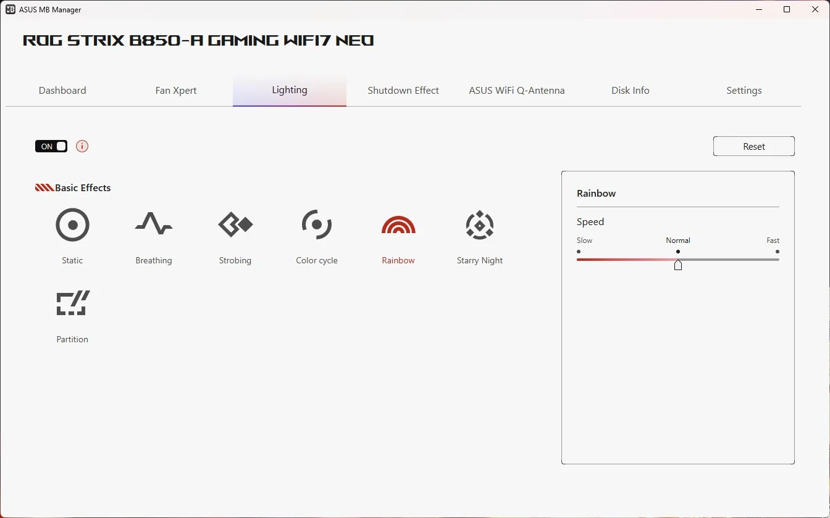
Task: Select the Strobing lighting effect
Action: pos(235,225)
